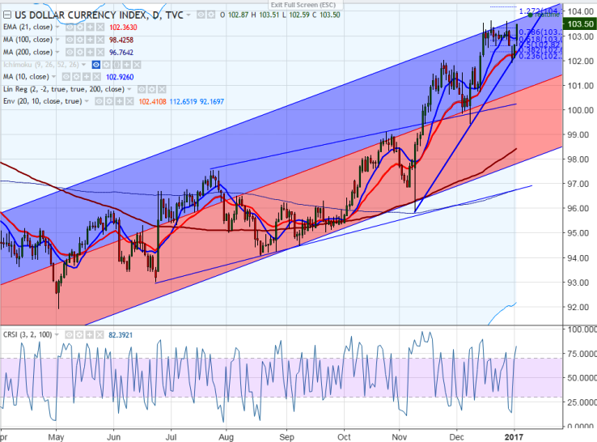
Task: Click plus icon on EMA (21, close) row
Action: tap(91, 27)
